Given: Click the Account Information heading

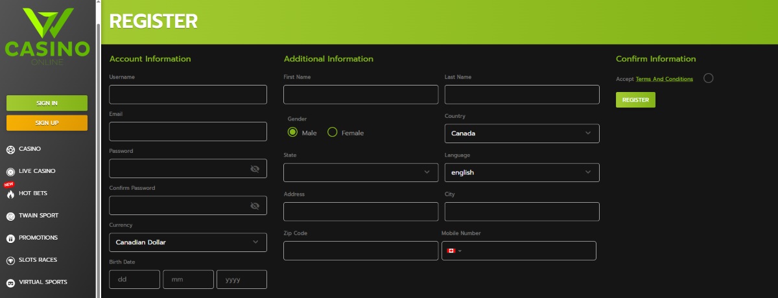Looking at the screenshot, I should click(x=150, y=59).
